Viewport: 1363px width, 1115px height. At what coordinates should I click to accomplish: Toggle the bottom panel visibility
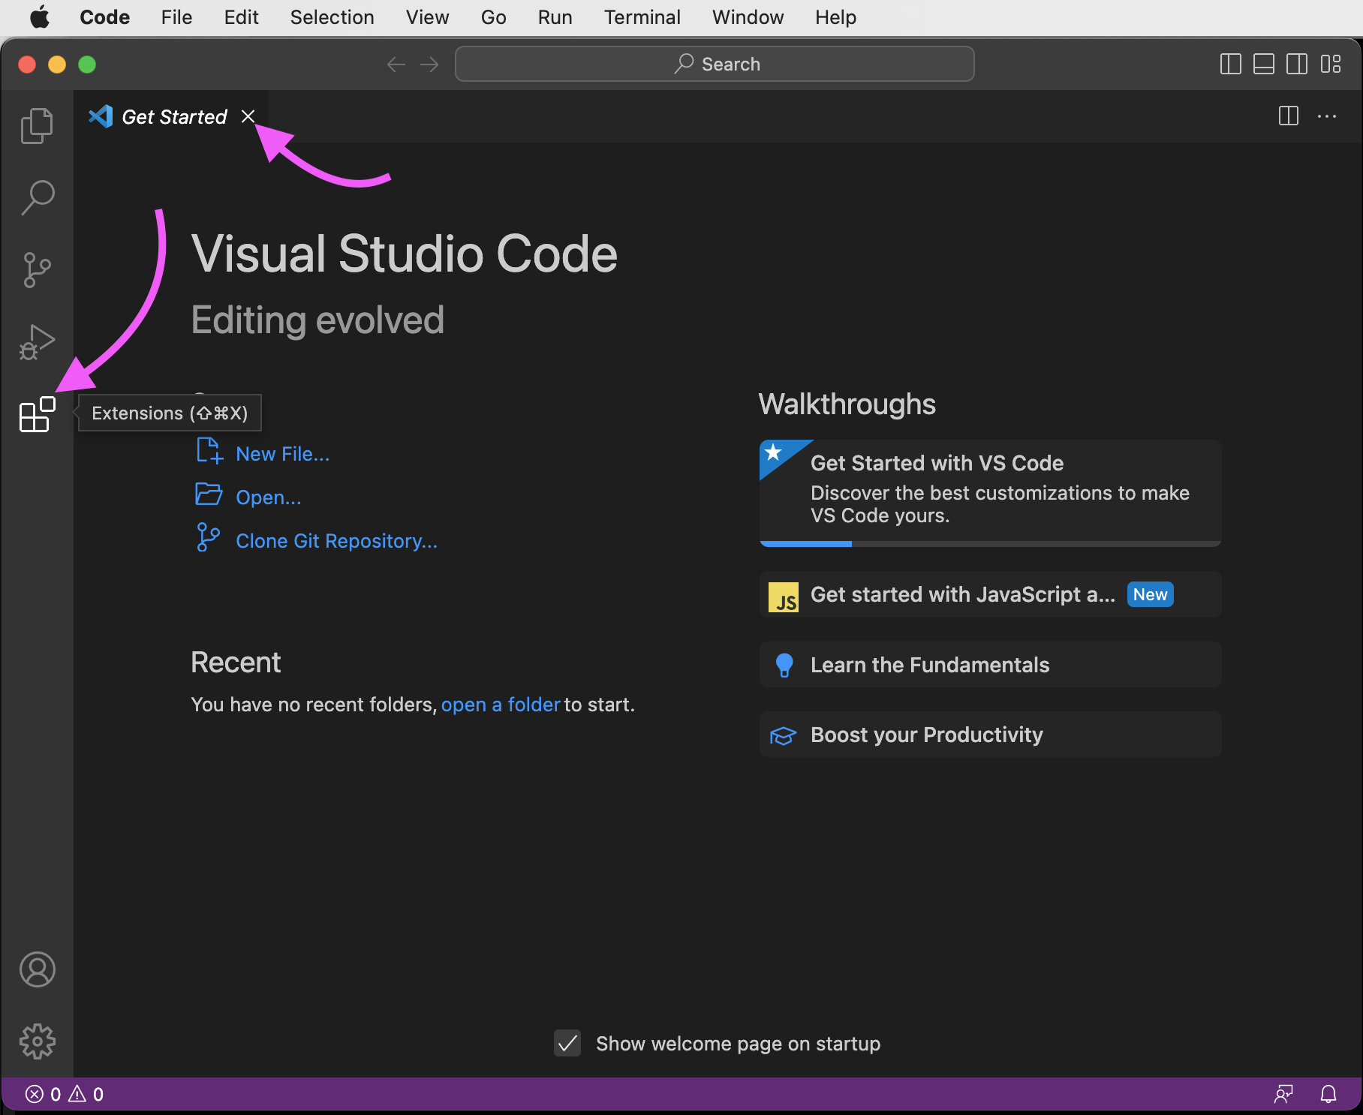tap(1264, 65)
